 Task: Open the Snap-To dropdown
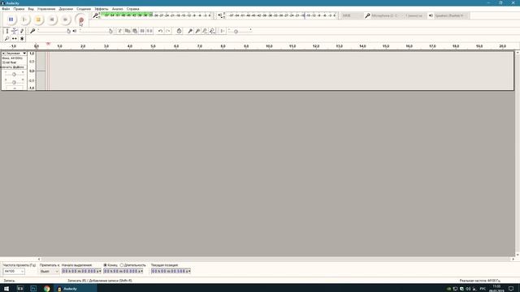coord(49,271)
